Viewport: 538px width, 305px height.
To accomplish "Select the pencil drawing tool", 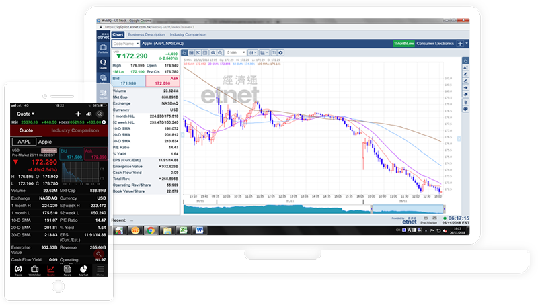I will click(465, 74).
